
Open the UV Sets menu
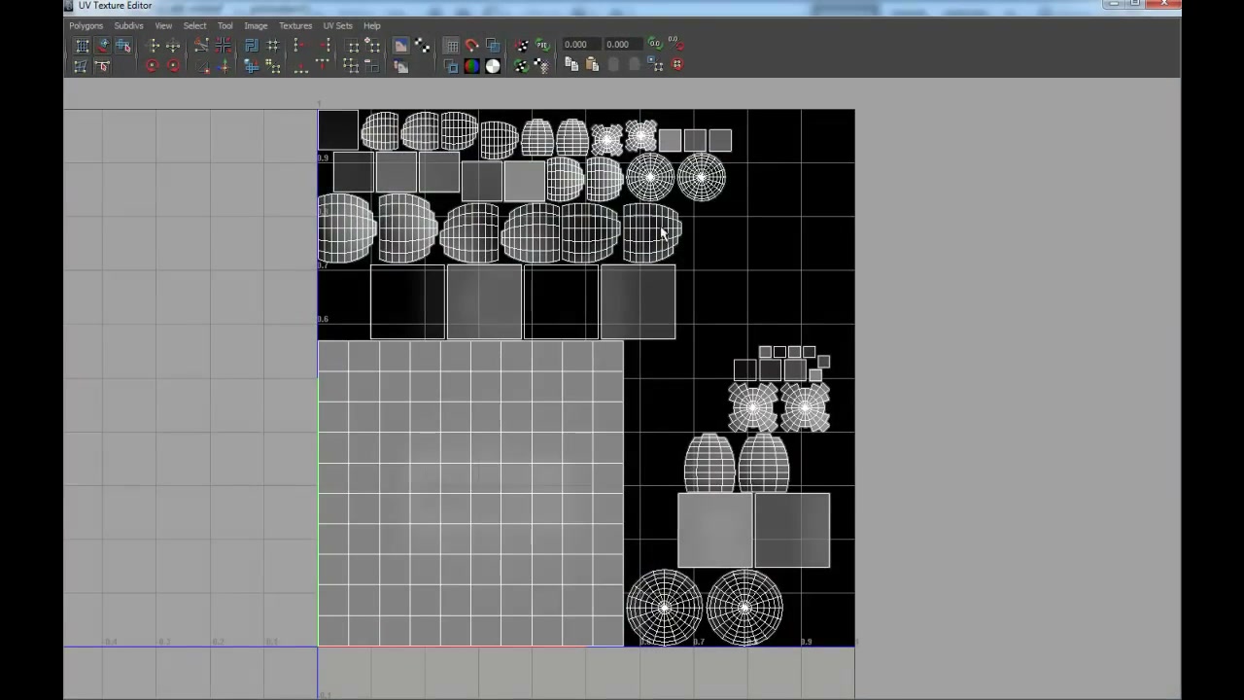point(337,25)
